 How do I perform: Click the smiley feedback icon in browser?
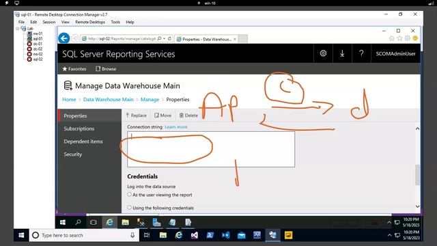415,38
